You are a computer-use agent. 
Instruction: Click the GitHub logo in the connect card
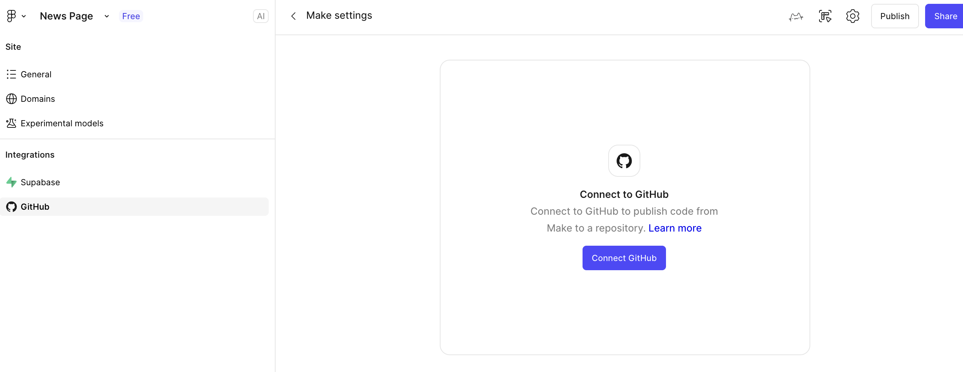[x=624, y=161]
